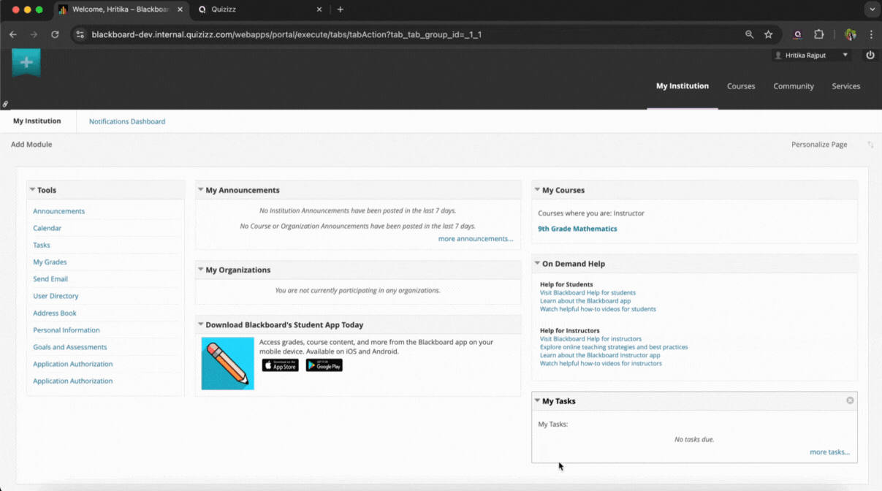
Task: Click Personalize Page
Action: [819, 145]
